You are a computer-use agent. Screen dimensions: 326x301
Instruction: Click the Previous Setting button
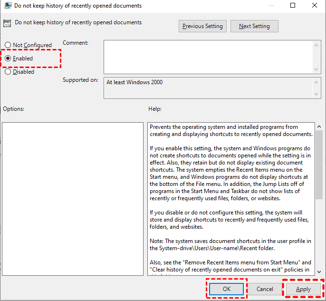point(202,26)
